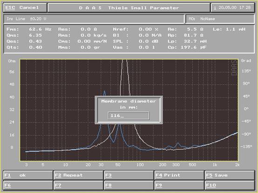Click the 'In: Line ±0.20 V' input status bar
Viewport: 258px width, 193px height.
94,19
